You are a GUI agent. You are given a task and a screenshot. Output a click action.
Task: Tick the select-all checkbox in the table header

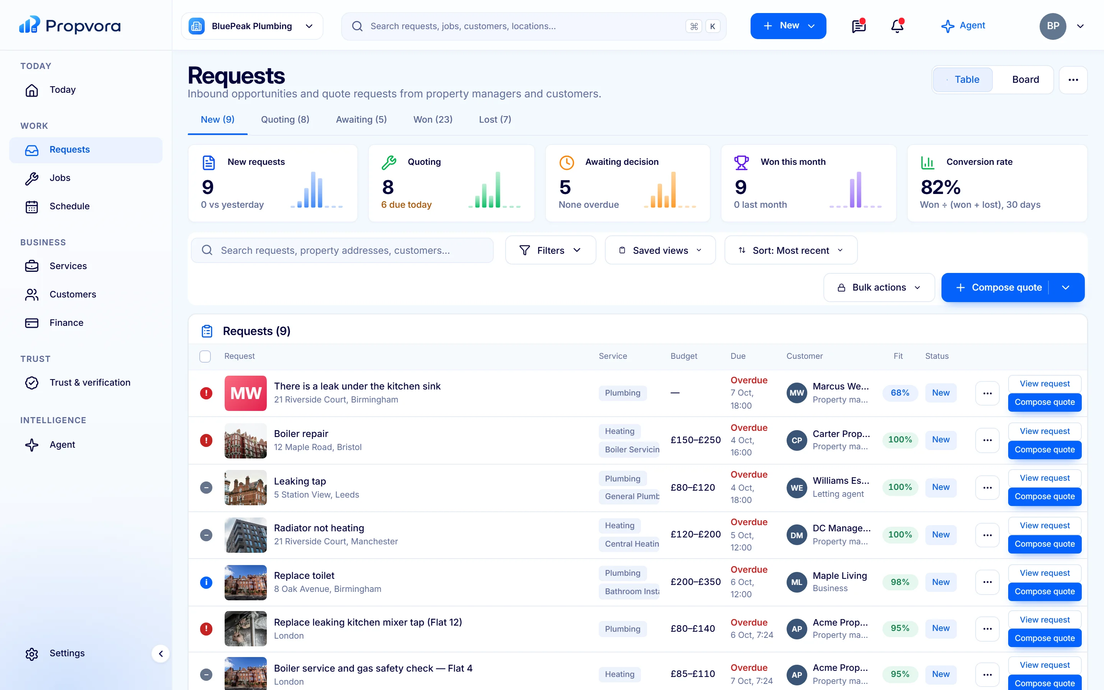pos(205,356)
